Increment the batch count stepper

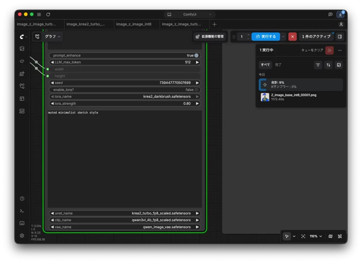click(249, 35)
